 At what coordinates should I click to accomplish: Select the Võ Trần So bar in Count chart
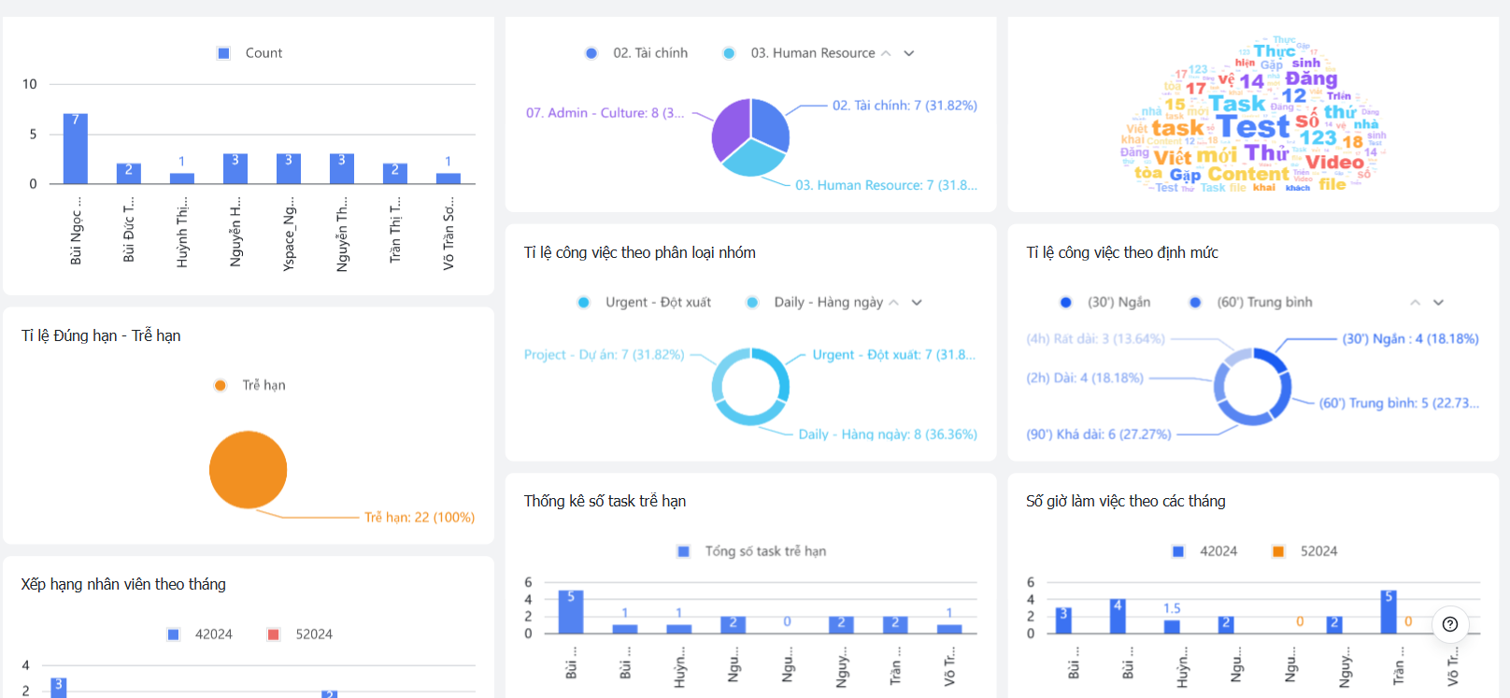[449, 178]
